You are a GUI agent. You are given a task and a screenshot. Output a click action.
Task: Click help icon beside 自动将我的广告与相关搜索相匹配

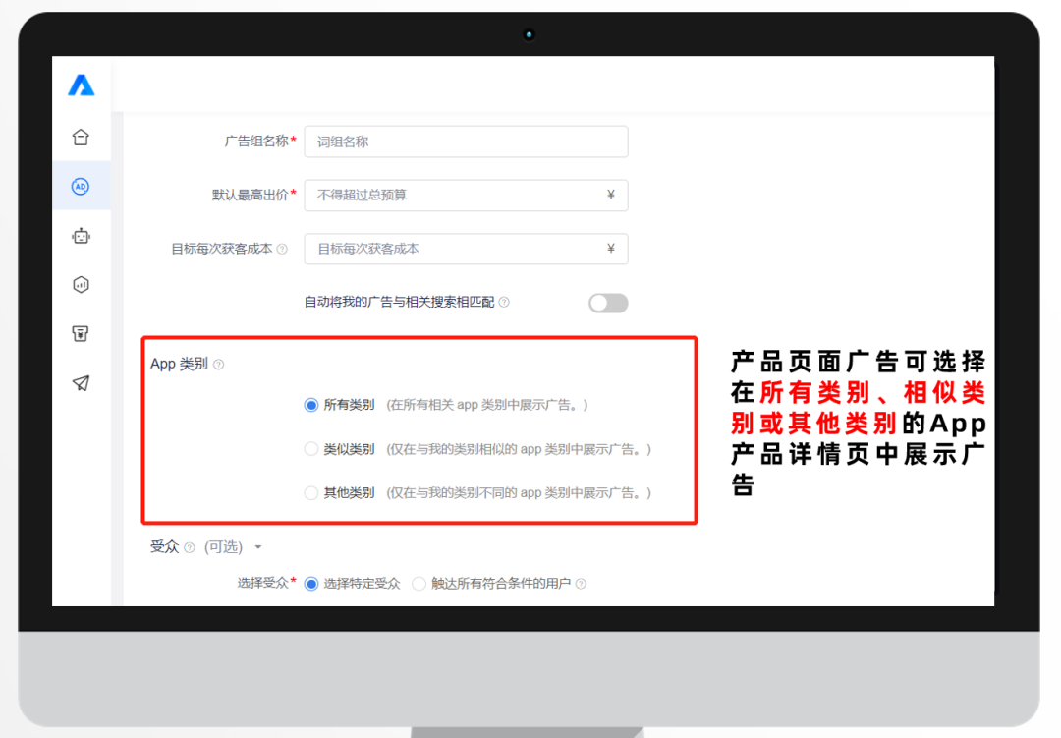tap(504, 302)
